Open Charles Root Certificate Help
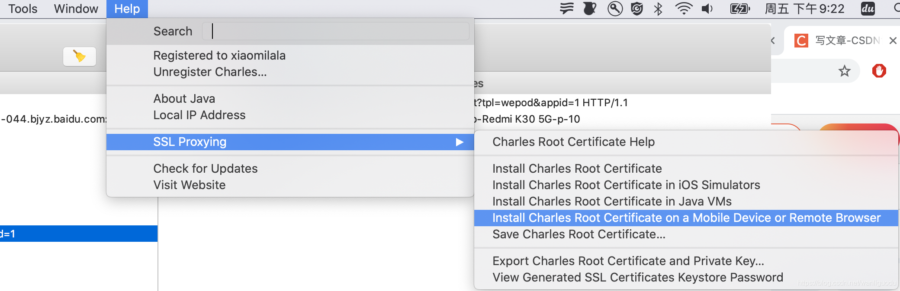Image resolution: width=900 pixels, height=291 pixels. pyautogui.click(x=686, y=142)
